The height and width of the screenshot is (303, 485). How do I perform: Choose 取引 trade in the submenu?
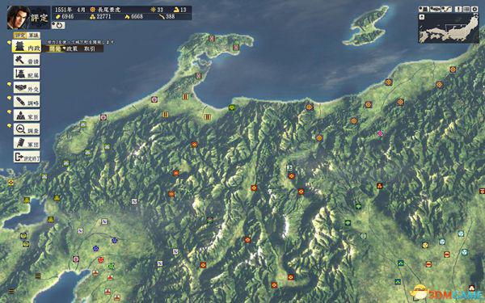coord(90,48)
